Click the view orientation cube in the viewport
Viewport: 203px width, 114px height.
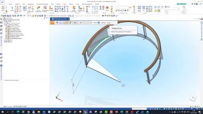click(x=193, y=98)
